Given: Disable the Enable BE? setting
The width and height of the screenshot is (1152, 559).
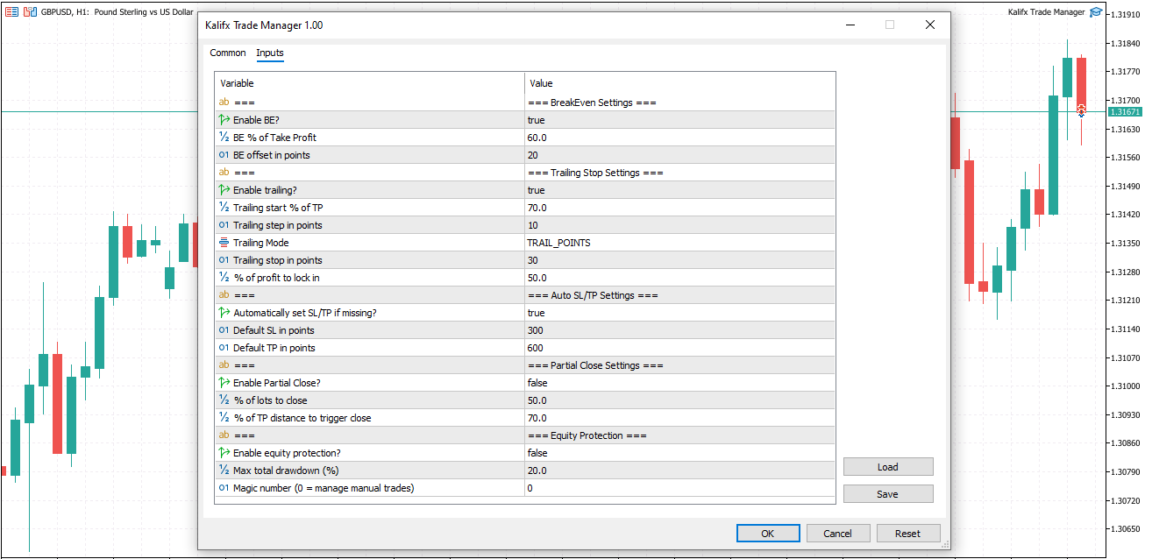Looking at the screenshot, I should [614, 120].
